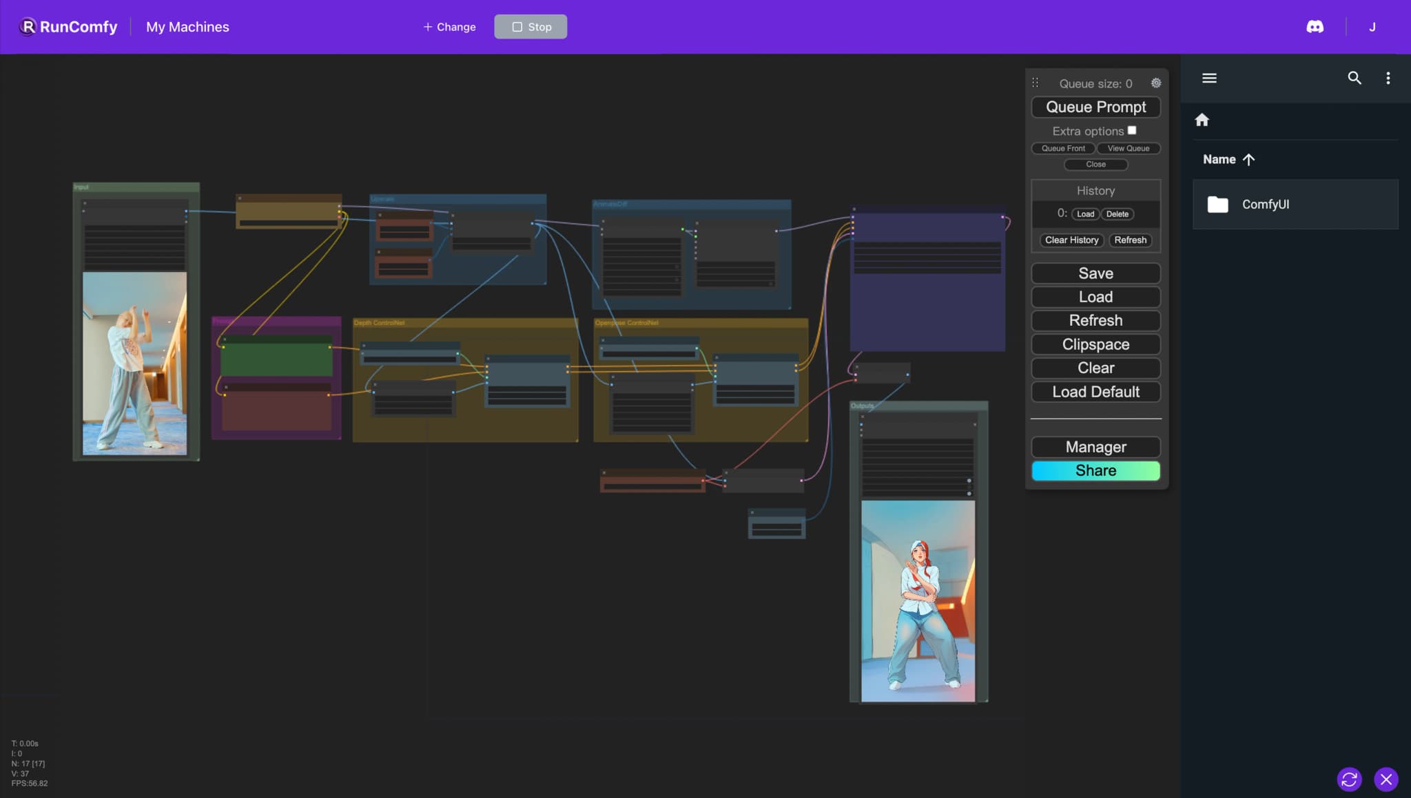Open the file browser hamburger menu
The height and width of the screenshot is (798, 1411).
point(1209,78)
